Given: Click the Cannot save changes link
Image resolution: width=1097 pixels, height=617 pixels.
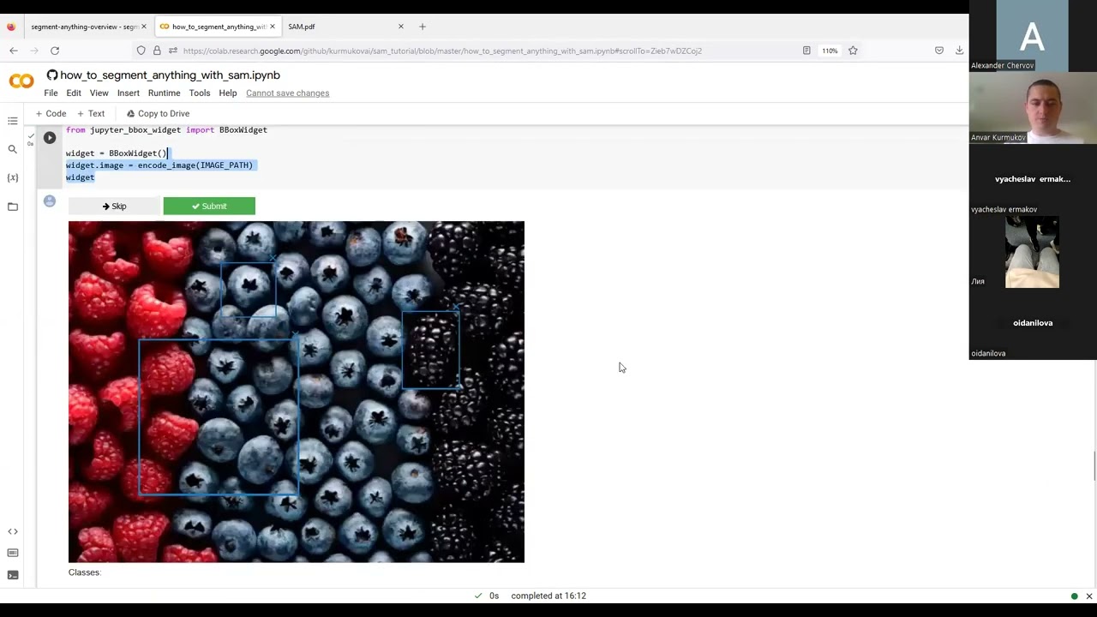Looking at the screenshot, I should point(287,93).
